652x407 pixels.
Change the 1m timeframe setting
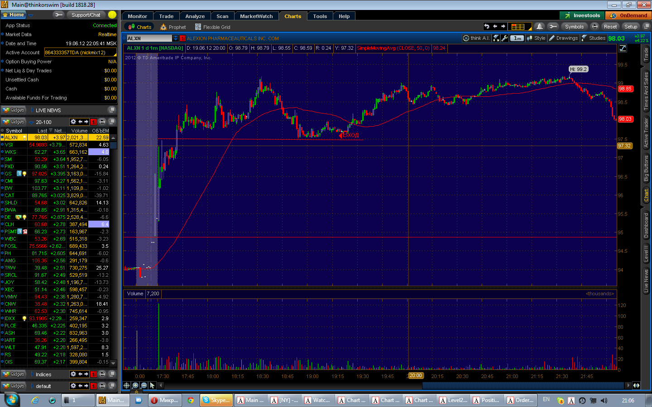(518, 38)
